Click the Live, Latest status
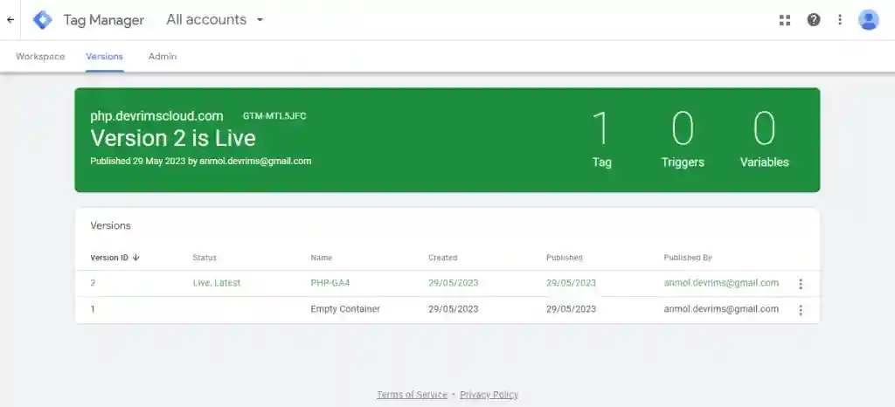Image resolution: width=895 pixels, height=407 pixels. click(217, 283)
